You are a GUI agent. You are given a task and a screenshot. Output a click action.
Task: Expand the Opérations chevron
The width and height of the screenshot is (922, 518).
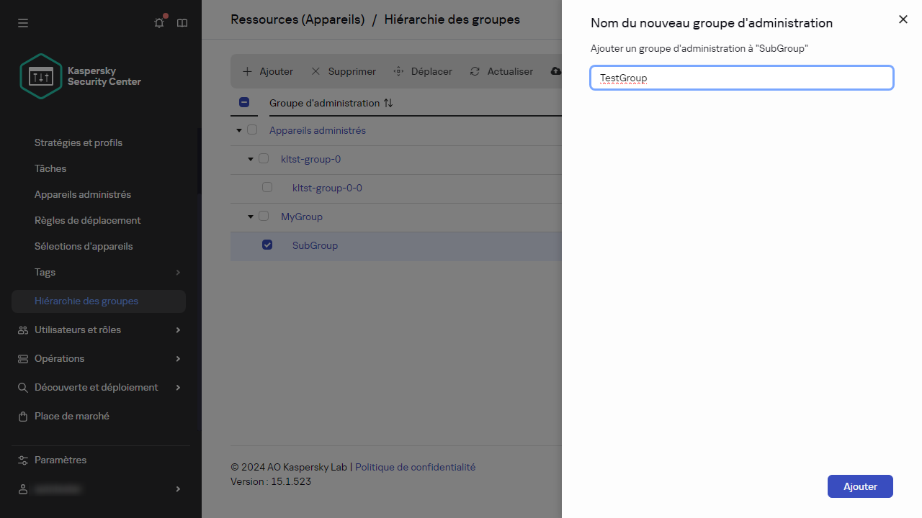178,358
